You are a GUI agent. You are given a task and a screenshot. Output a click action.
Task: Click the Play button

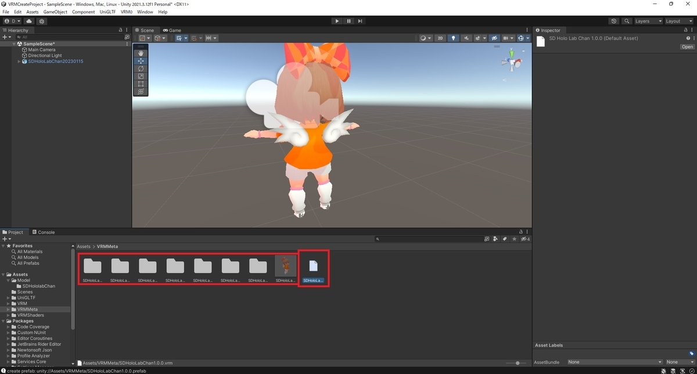337,21
